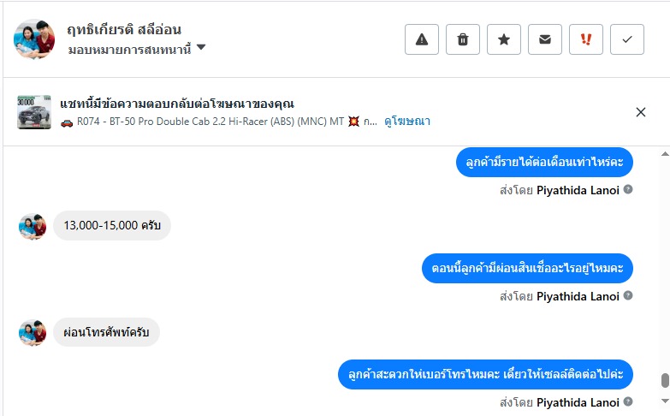Image resolution: width=670 pixels, height=416 pixels.
Task: Close the ad reply banner
Action: click(641, 112)
